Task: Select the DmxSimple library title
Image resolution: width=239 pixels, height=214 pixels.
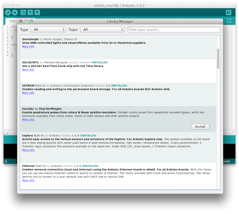Action: click(30, 39)
